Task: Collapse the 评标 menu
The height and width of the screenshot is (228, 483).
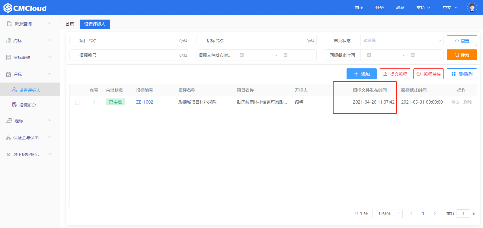Action: [x=50, y=74]
